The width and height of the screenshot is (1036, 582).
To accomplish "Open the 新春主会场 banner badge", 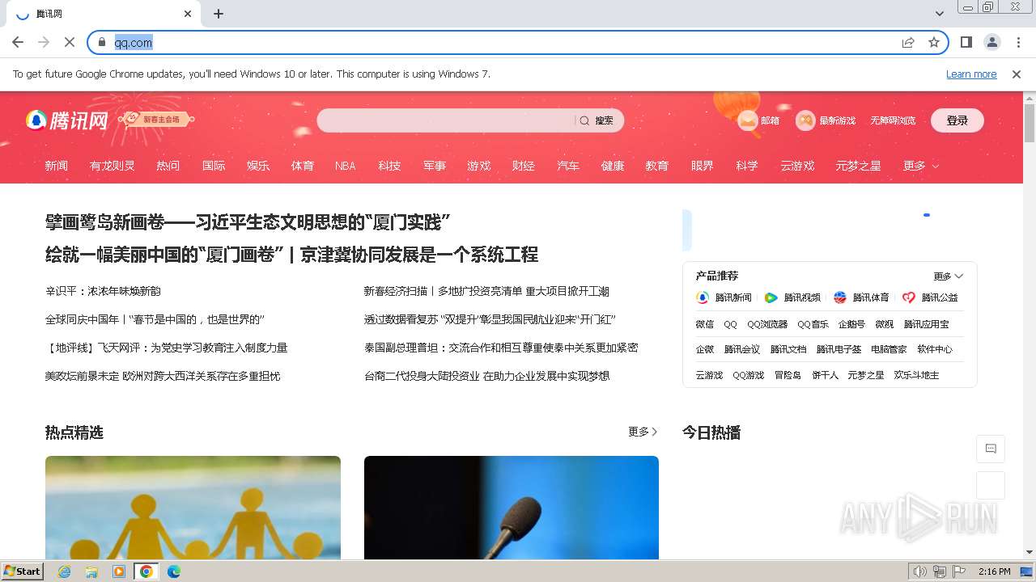I will [157, 120].
